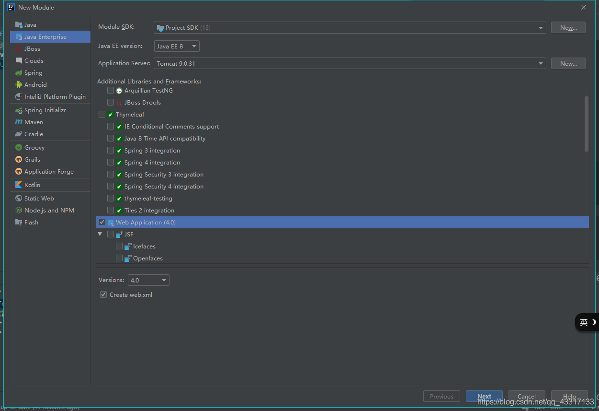599x411 pixels.
Task: Click the Grails icon in sidebar
Action: [19, 160]
